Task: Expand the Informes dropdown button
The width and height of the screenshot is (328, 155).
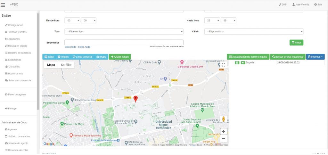Action: click(x=315, y=57)
